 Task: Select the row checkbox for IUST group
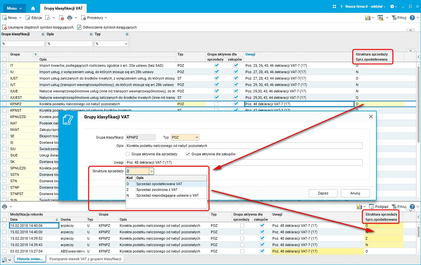tap(4, 78)
